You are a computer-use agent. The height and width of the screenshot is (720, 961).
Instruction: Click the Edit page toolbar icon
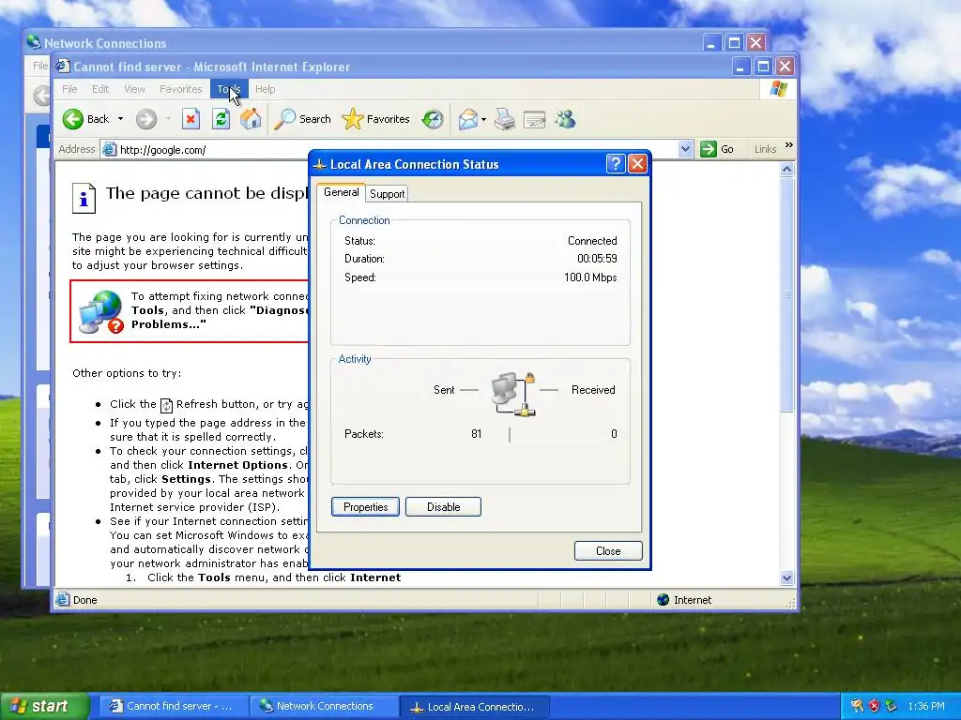tap(534, 119)
